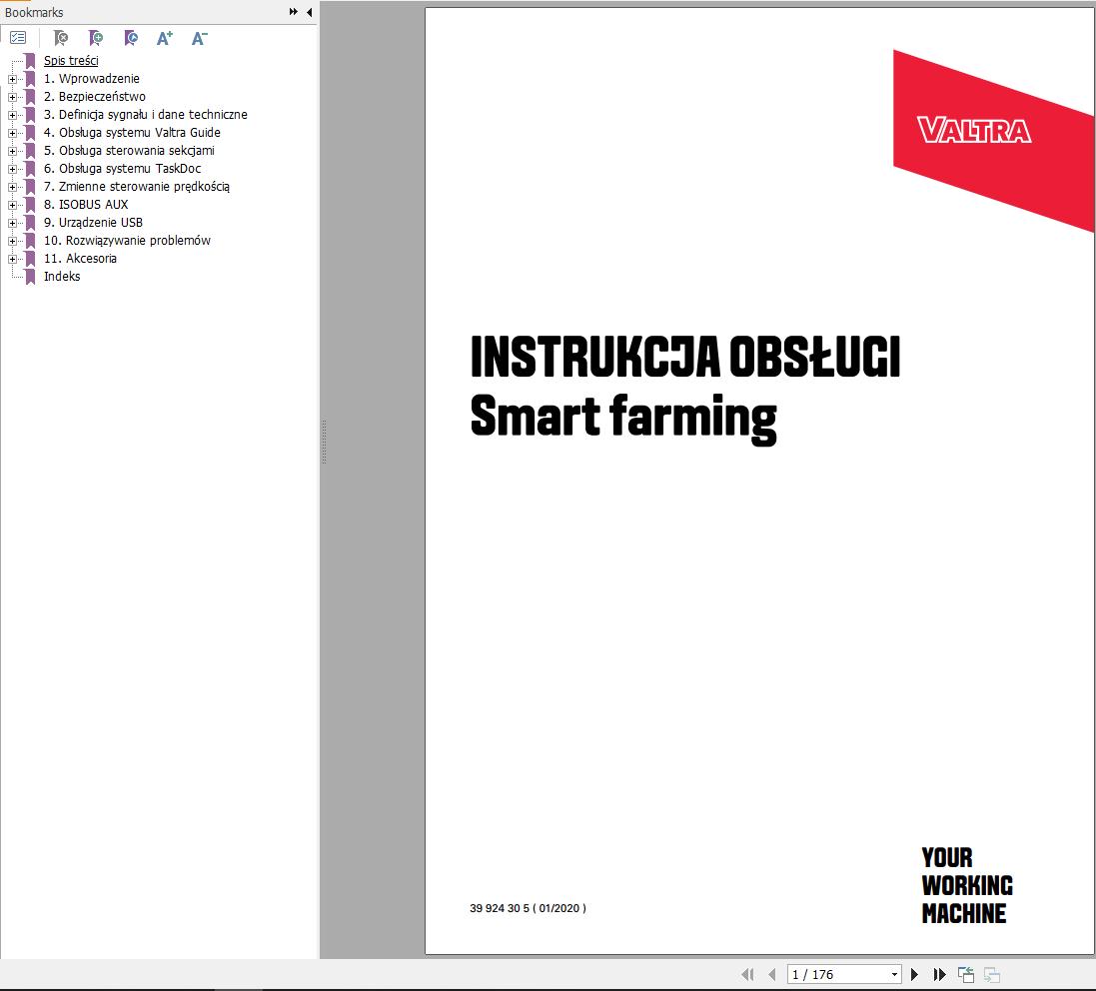The width and height of the screenshot is (1096, 991).
Task: Click the YOUR WORKING MACHINE slogan
Action: coord(967,885)
